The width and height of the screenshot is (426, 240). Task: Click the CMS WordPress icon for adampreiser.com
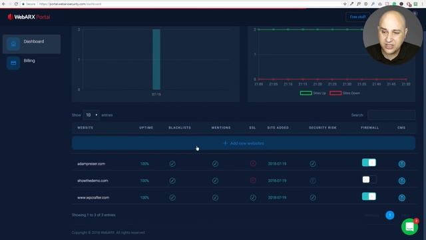pyautogui.click(x=402, y=164)
